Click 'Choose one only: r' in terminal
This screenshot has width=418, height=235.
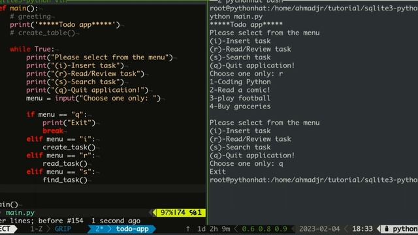[x=246, y=74]
